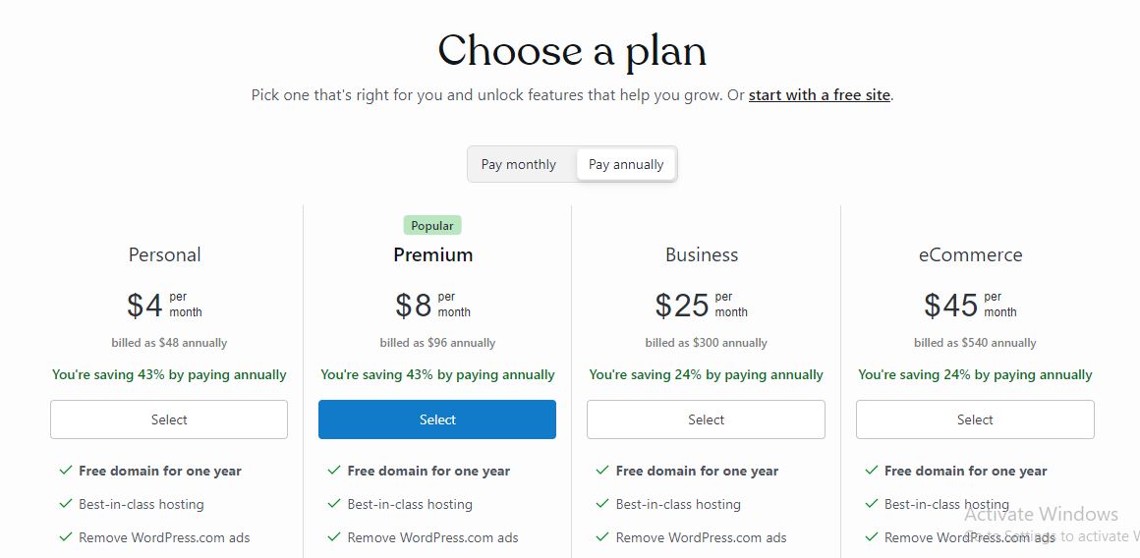Viewport: 1140px width, 558px height.
Task: Click checkmark next to Premium's Best-in-class hosting
Action: [334, 504]
